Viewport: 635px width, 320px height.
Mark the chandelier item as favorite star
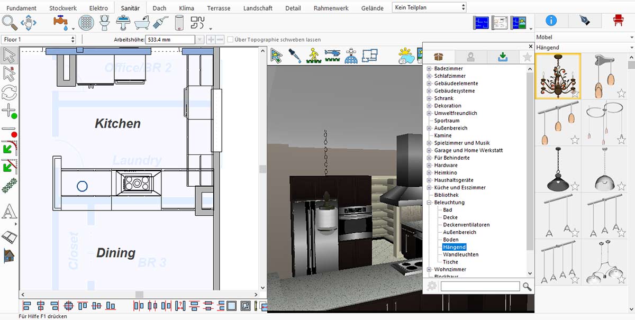click(x=575, y=94)
